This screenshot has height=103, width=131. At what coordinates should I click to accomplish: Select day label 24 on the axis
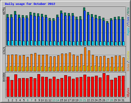coord(96,100)
